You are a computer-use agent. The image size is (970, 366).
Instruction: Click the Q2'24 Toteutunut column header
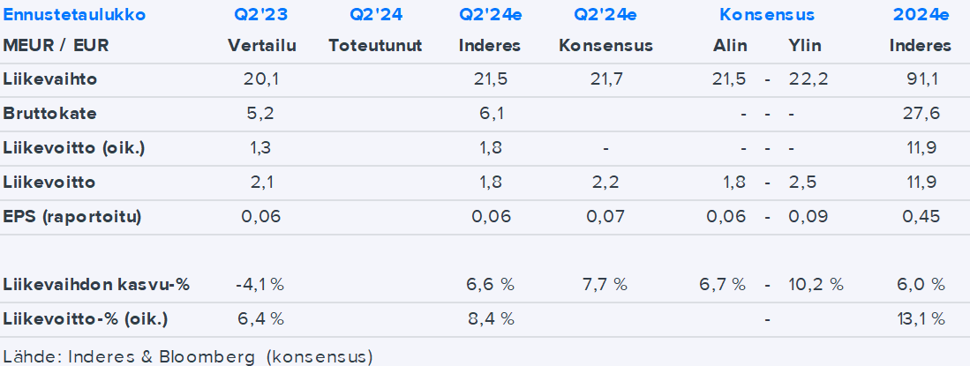pyautogui.click(x=375, y=15)
